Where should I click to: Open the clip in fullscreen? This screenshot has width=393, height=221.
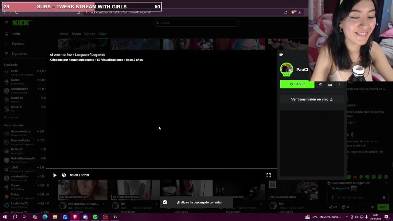[x=269, y=175]
